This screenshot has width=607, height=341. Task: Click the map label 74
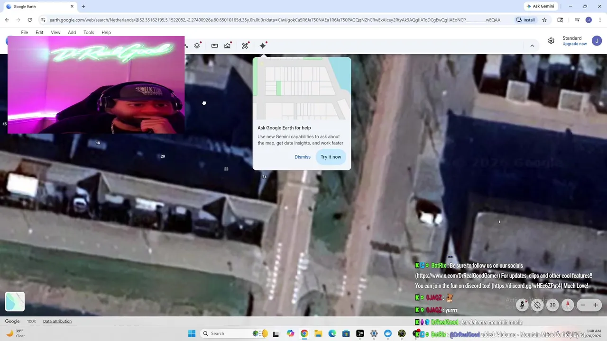coord(264,177)
